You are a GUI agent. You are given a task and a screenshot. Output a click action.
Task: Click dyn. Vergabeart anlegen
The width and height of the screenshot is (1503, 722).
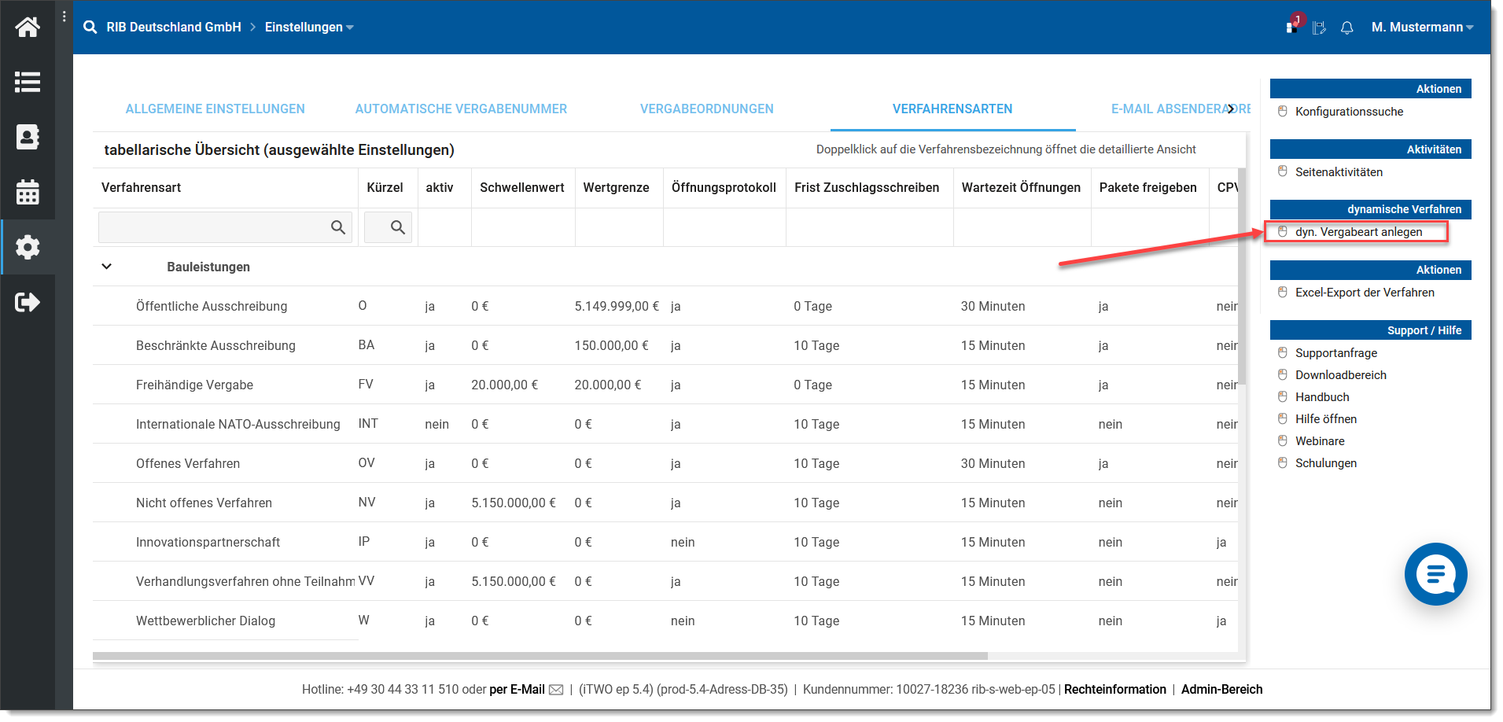[1358, 232]
